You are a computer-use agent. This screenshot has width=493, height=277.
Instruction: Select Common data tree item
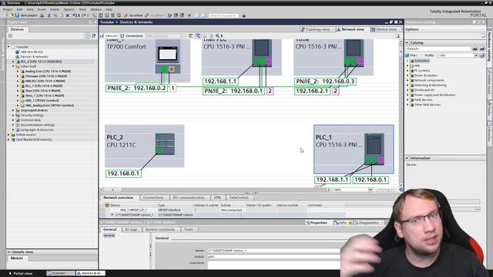tap(31, 120)
